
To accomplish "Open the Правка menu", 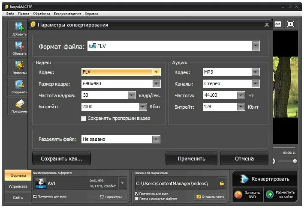I will 24,14.
